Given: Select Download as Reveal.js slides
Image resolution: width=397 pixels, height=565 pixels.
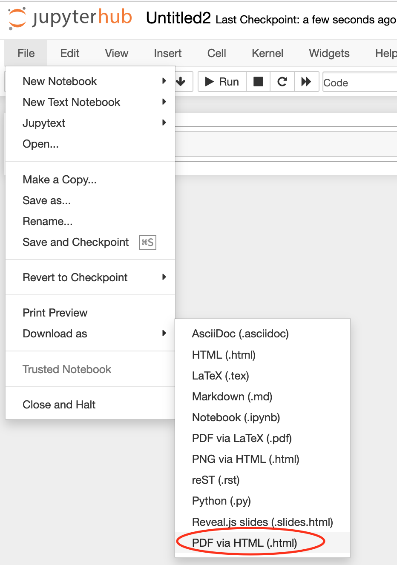Looking at the screenshot, I should point(262,522).
